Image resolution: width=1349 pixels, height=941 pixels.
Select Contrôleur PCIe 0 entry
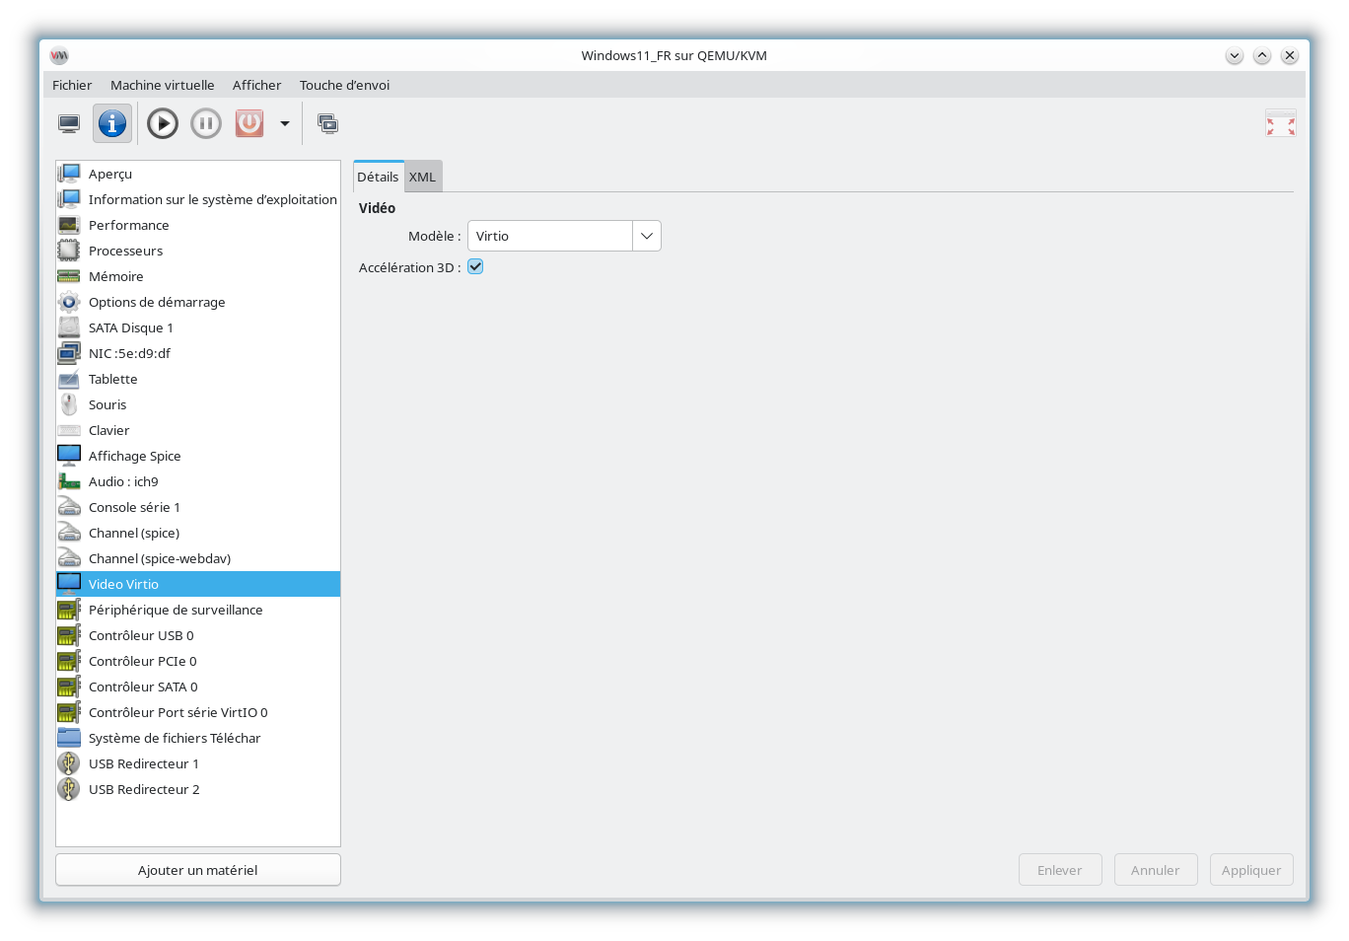pyautogui.click(x=198, y=661)
